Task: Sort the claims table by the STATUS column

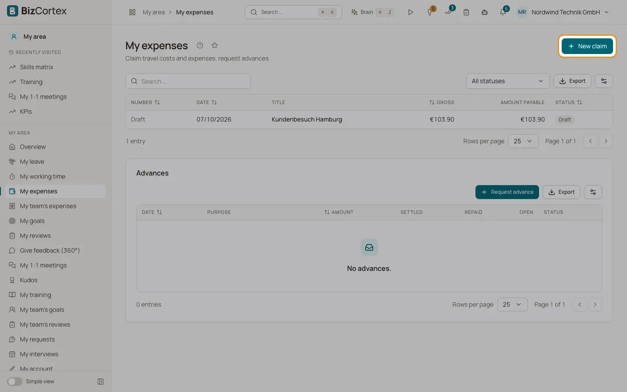Action: (x=569, y=102)
